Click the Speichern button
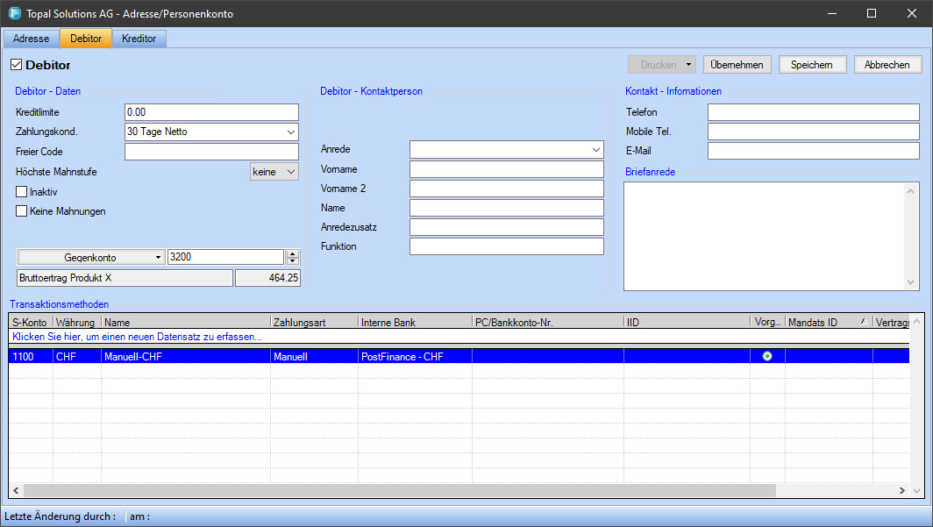Image resolution: width=933 pixels, height=527 pixels. (811, 65)
